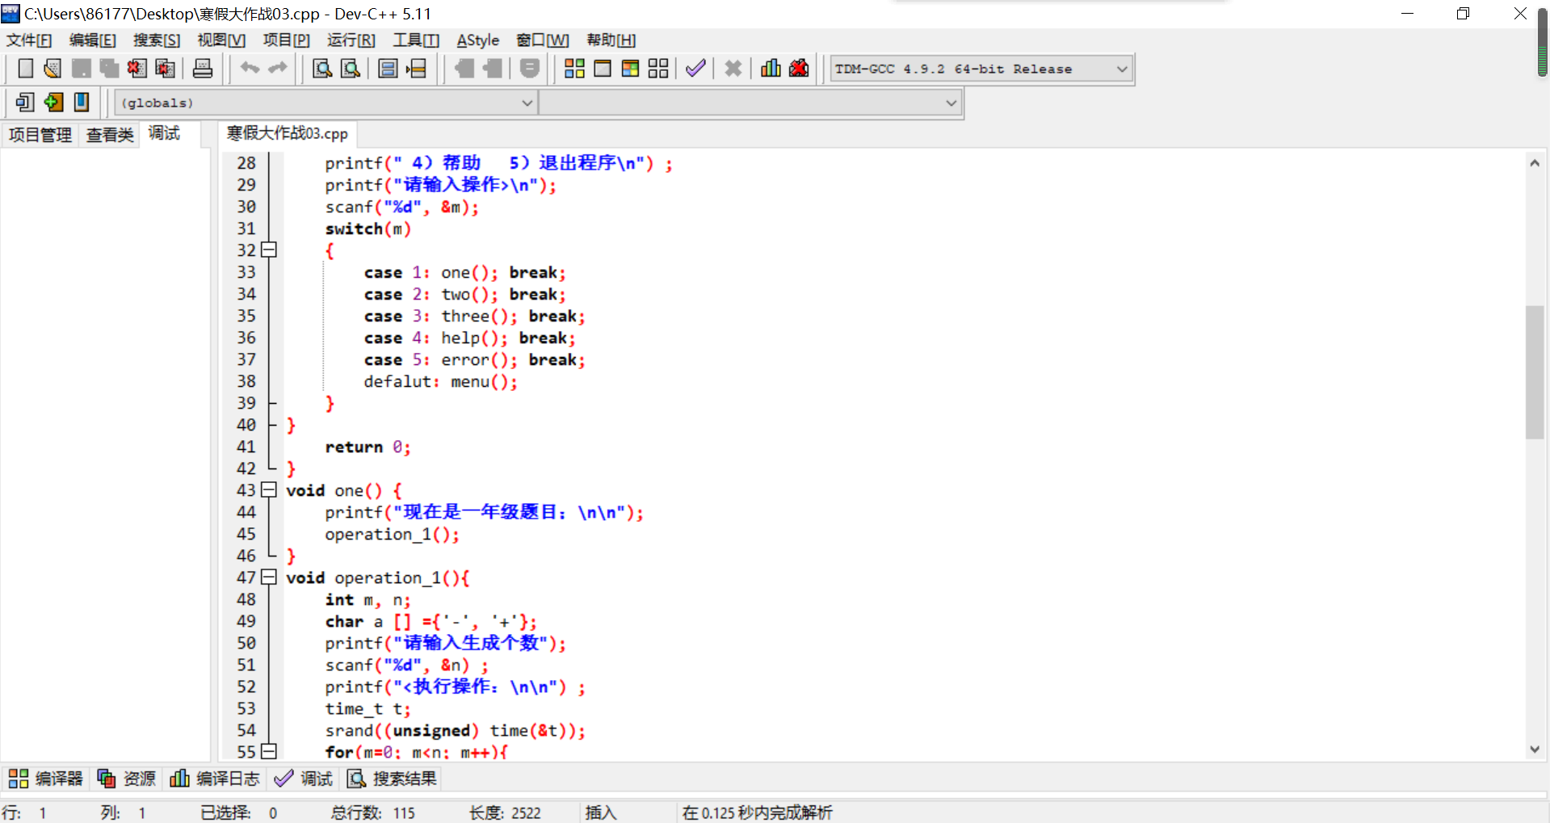Image resolution: width=1550 pixels, height=823 pixels.
Task: Click the Open file toolbar icon
Action: click(53, 69)
